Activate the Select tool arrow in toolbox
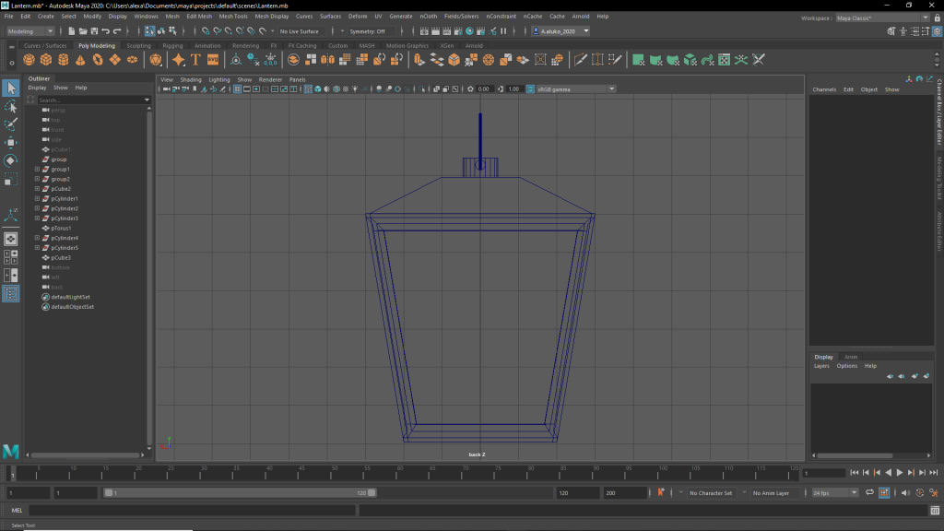944x531 pixels. click(11, 88)
